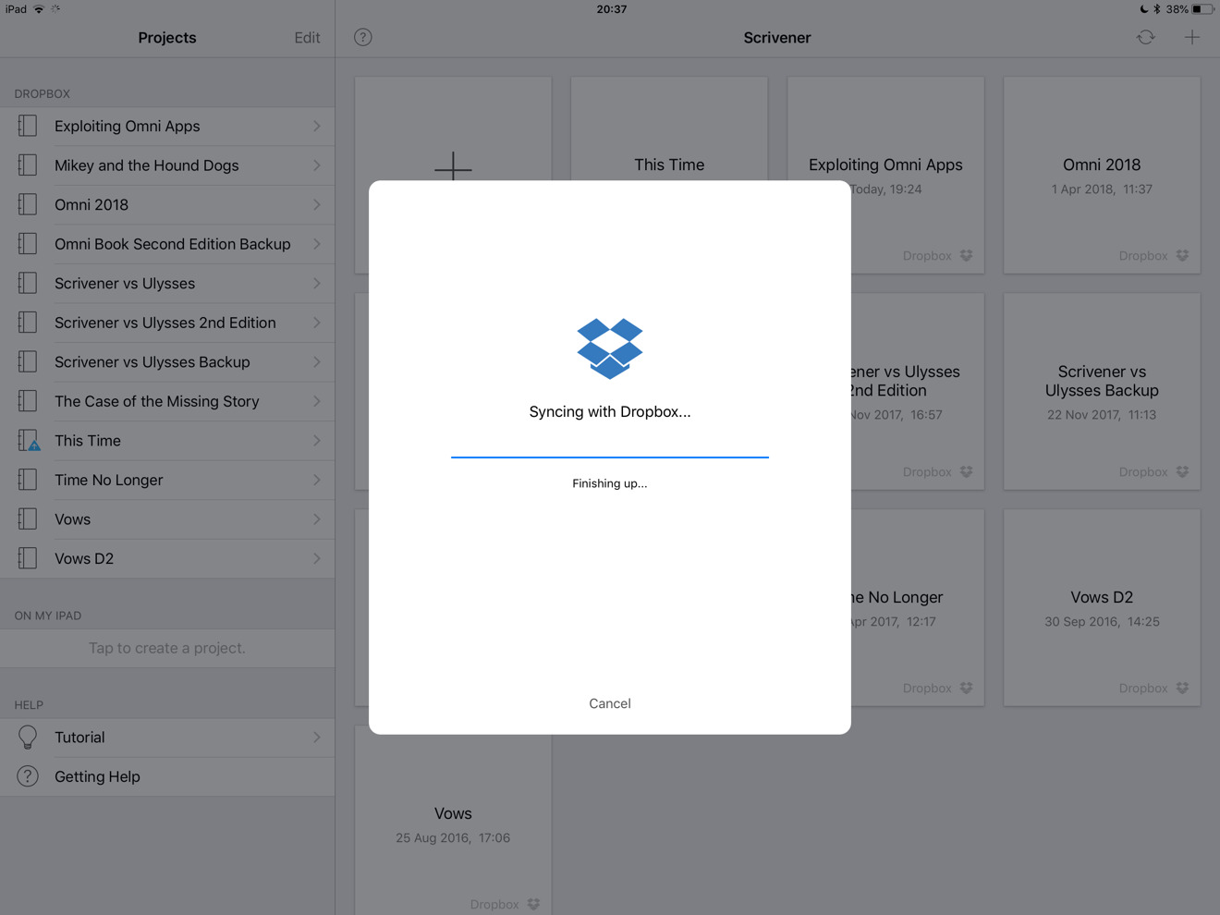Screen dimensions: 1220x915
Task: Tap the binder icon beside Omni 2018 in sidebar
Action: 28,204
